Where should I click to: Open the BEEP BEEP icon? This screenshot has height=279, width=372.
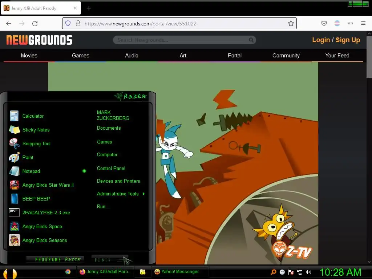point(14,199)
